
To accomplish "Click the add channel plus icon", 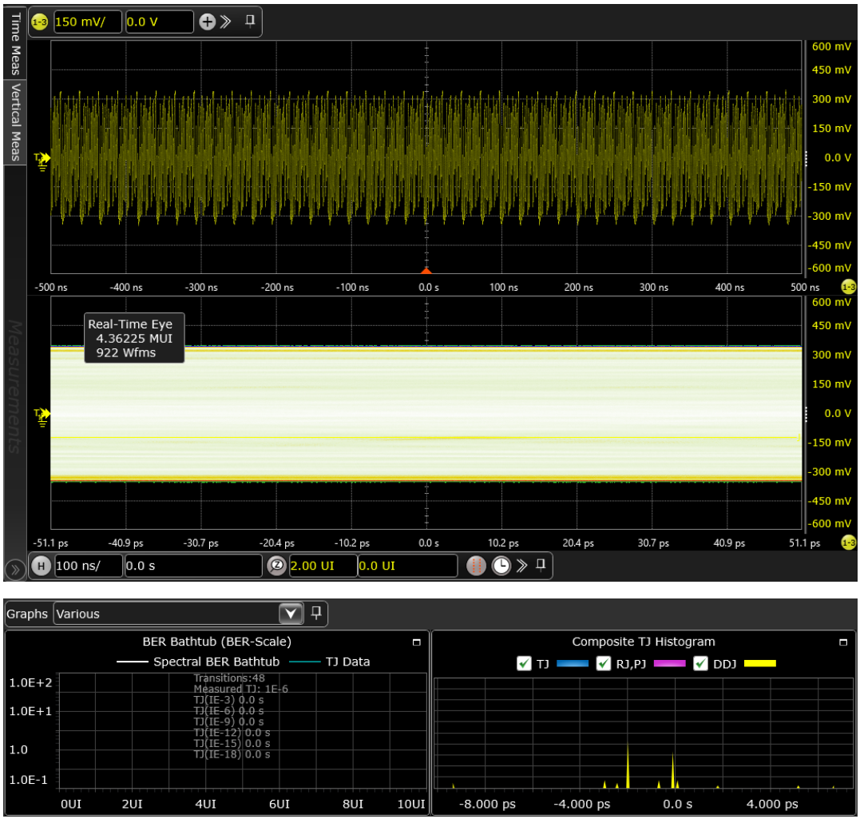I will click(x=207, y=22).
